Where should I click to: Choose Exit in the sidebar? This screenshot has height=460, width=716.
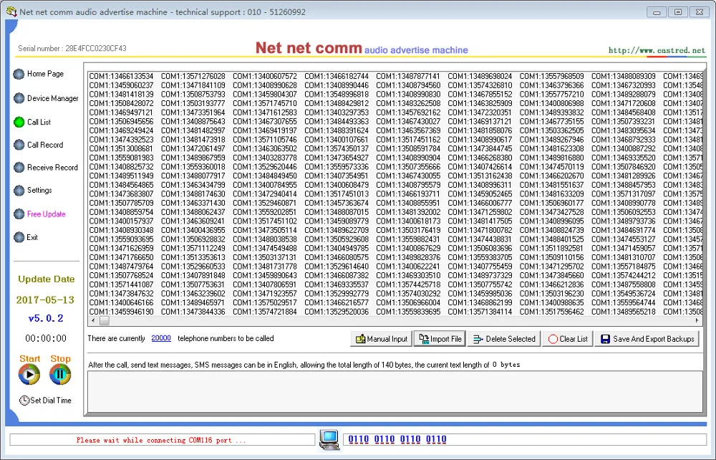coord(32,237)
